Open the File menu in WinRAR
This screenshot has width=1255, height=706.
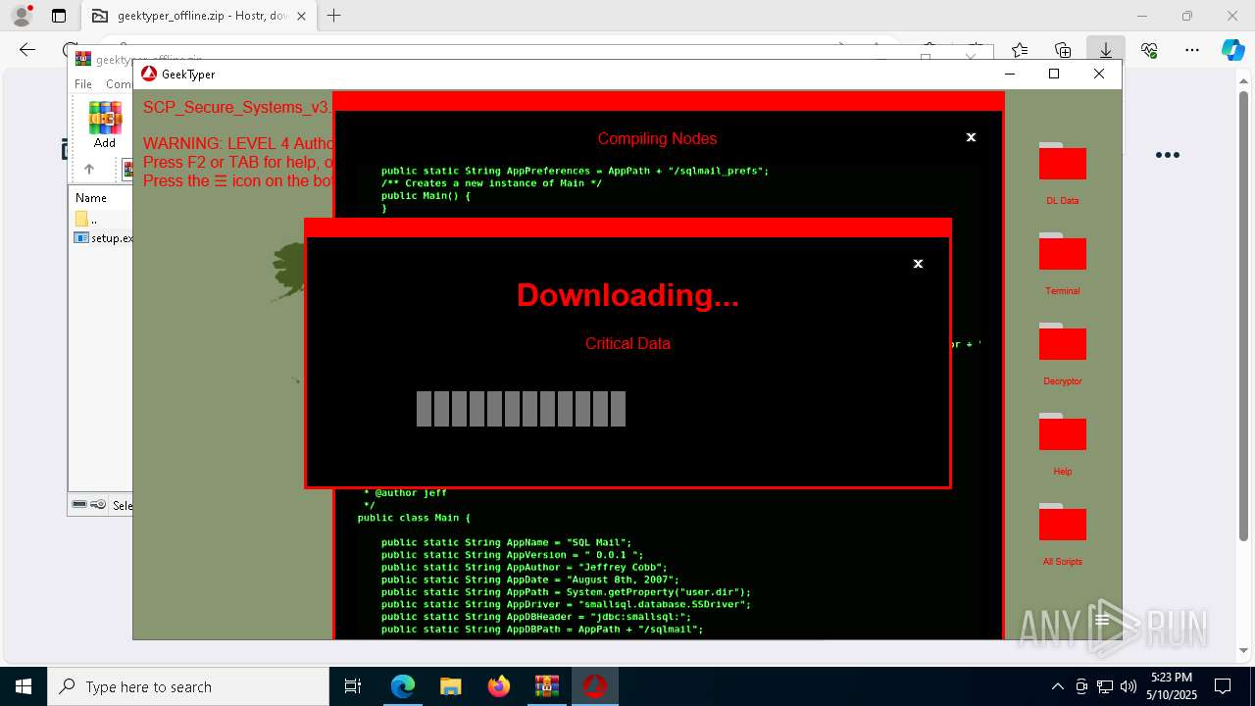tap(83, 84)
